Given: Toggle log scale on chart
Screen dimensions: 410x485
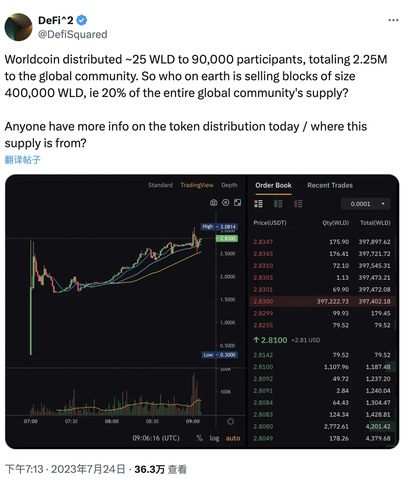Looking at the screenshot, I should point(214,438).
